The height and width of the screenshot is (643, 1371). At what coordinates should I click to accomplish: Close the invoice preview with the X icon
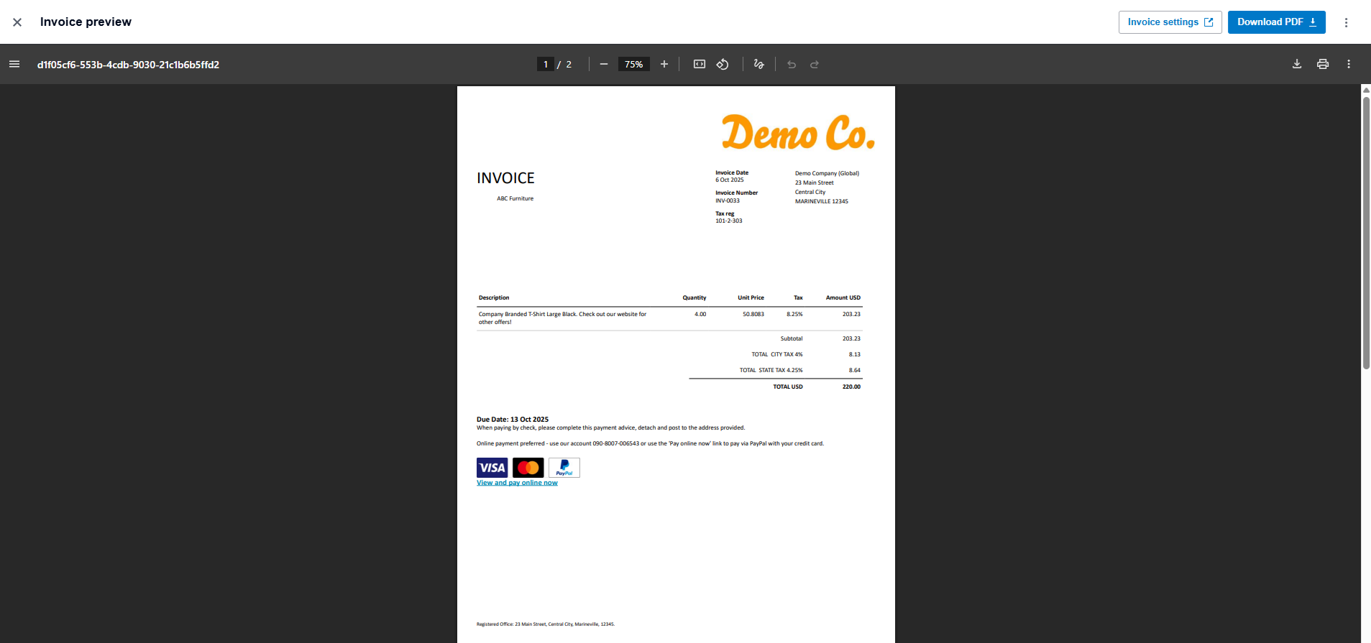click(17, 22)
